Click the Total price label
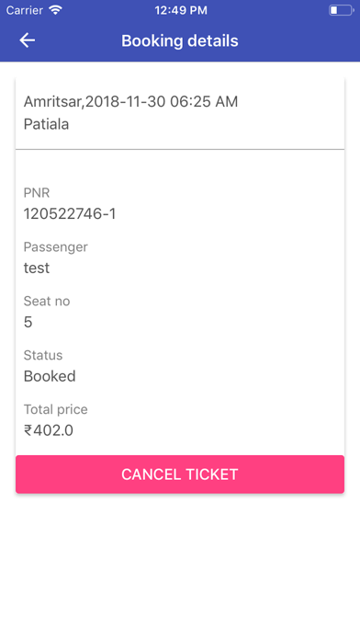The width and height of the screenshot is (360, 640). [x=55, y=409]
